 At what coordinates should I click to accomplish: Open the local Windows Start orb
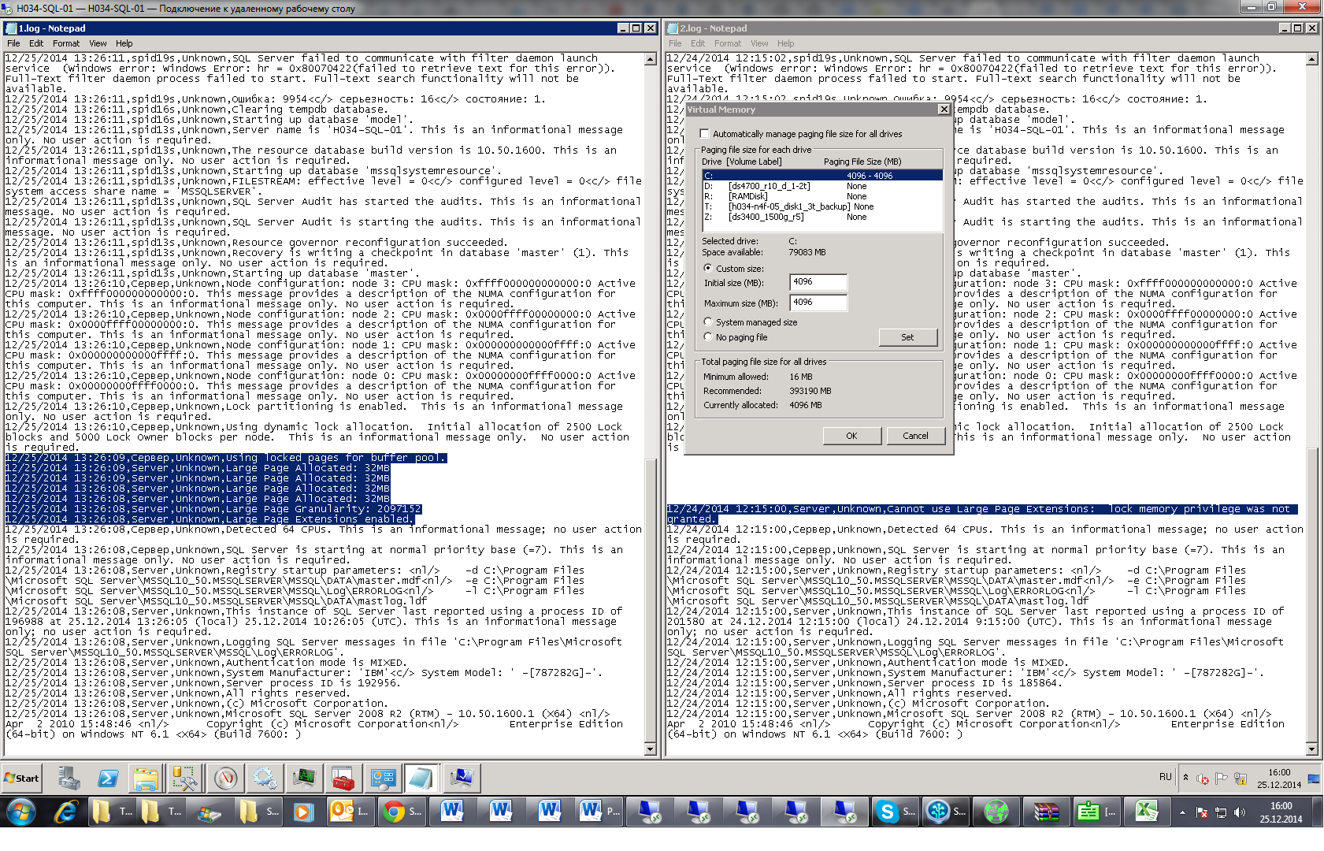click(x=20, y=812)
